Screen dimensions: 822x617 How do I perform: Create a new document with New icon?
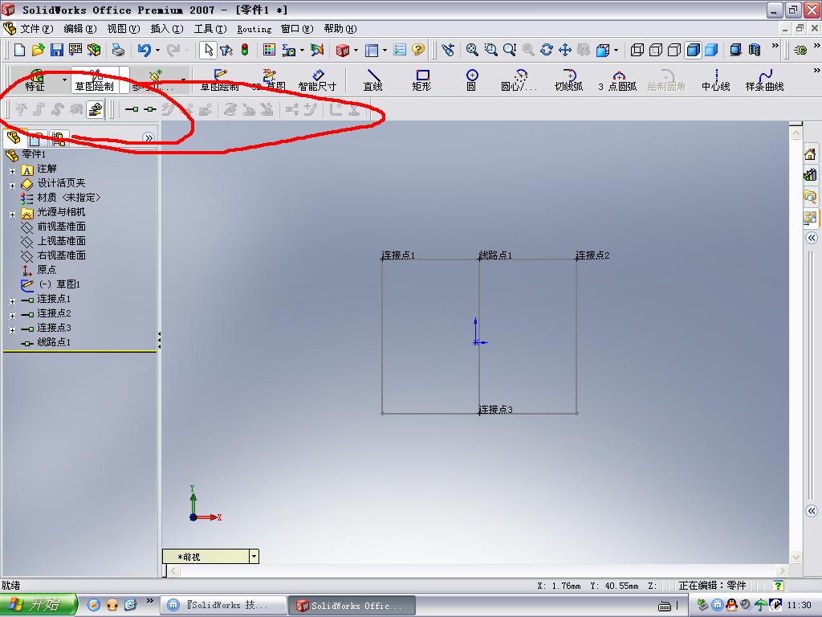(19, 50)
